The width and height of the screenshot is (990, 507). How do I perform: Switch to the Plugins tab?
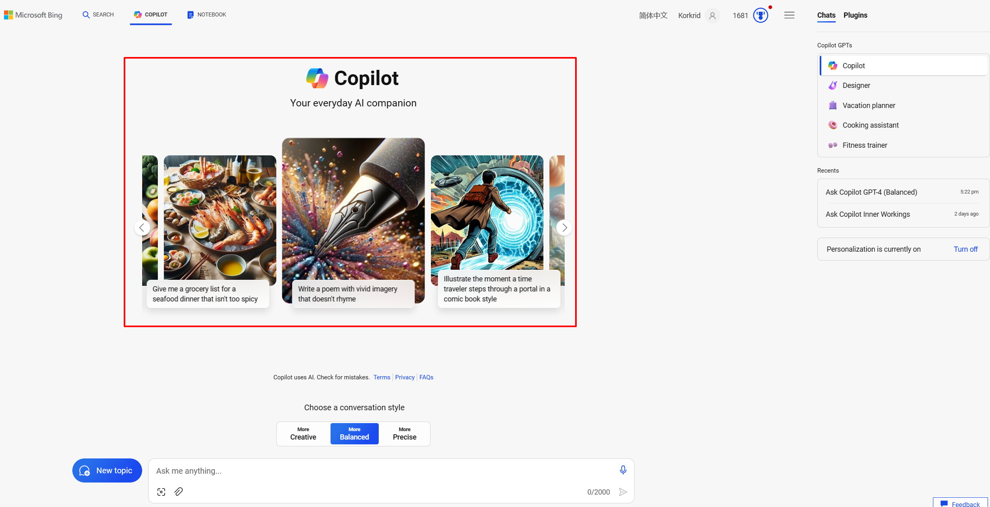pos(855,15)
